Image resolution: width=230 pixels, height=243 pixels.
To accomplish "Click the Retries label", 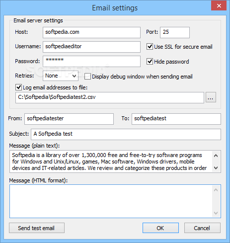I will point(24,76).
